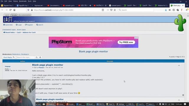Open the page actions three-dot menu

point(108,10)
